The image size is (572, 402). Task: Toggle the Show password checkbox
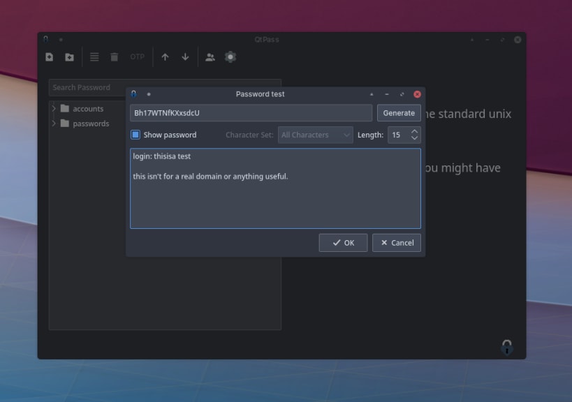pyautogui.click(x=134, y=135)
